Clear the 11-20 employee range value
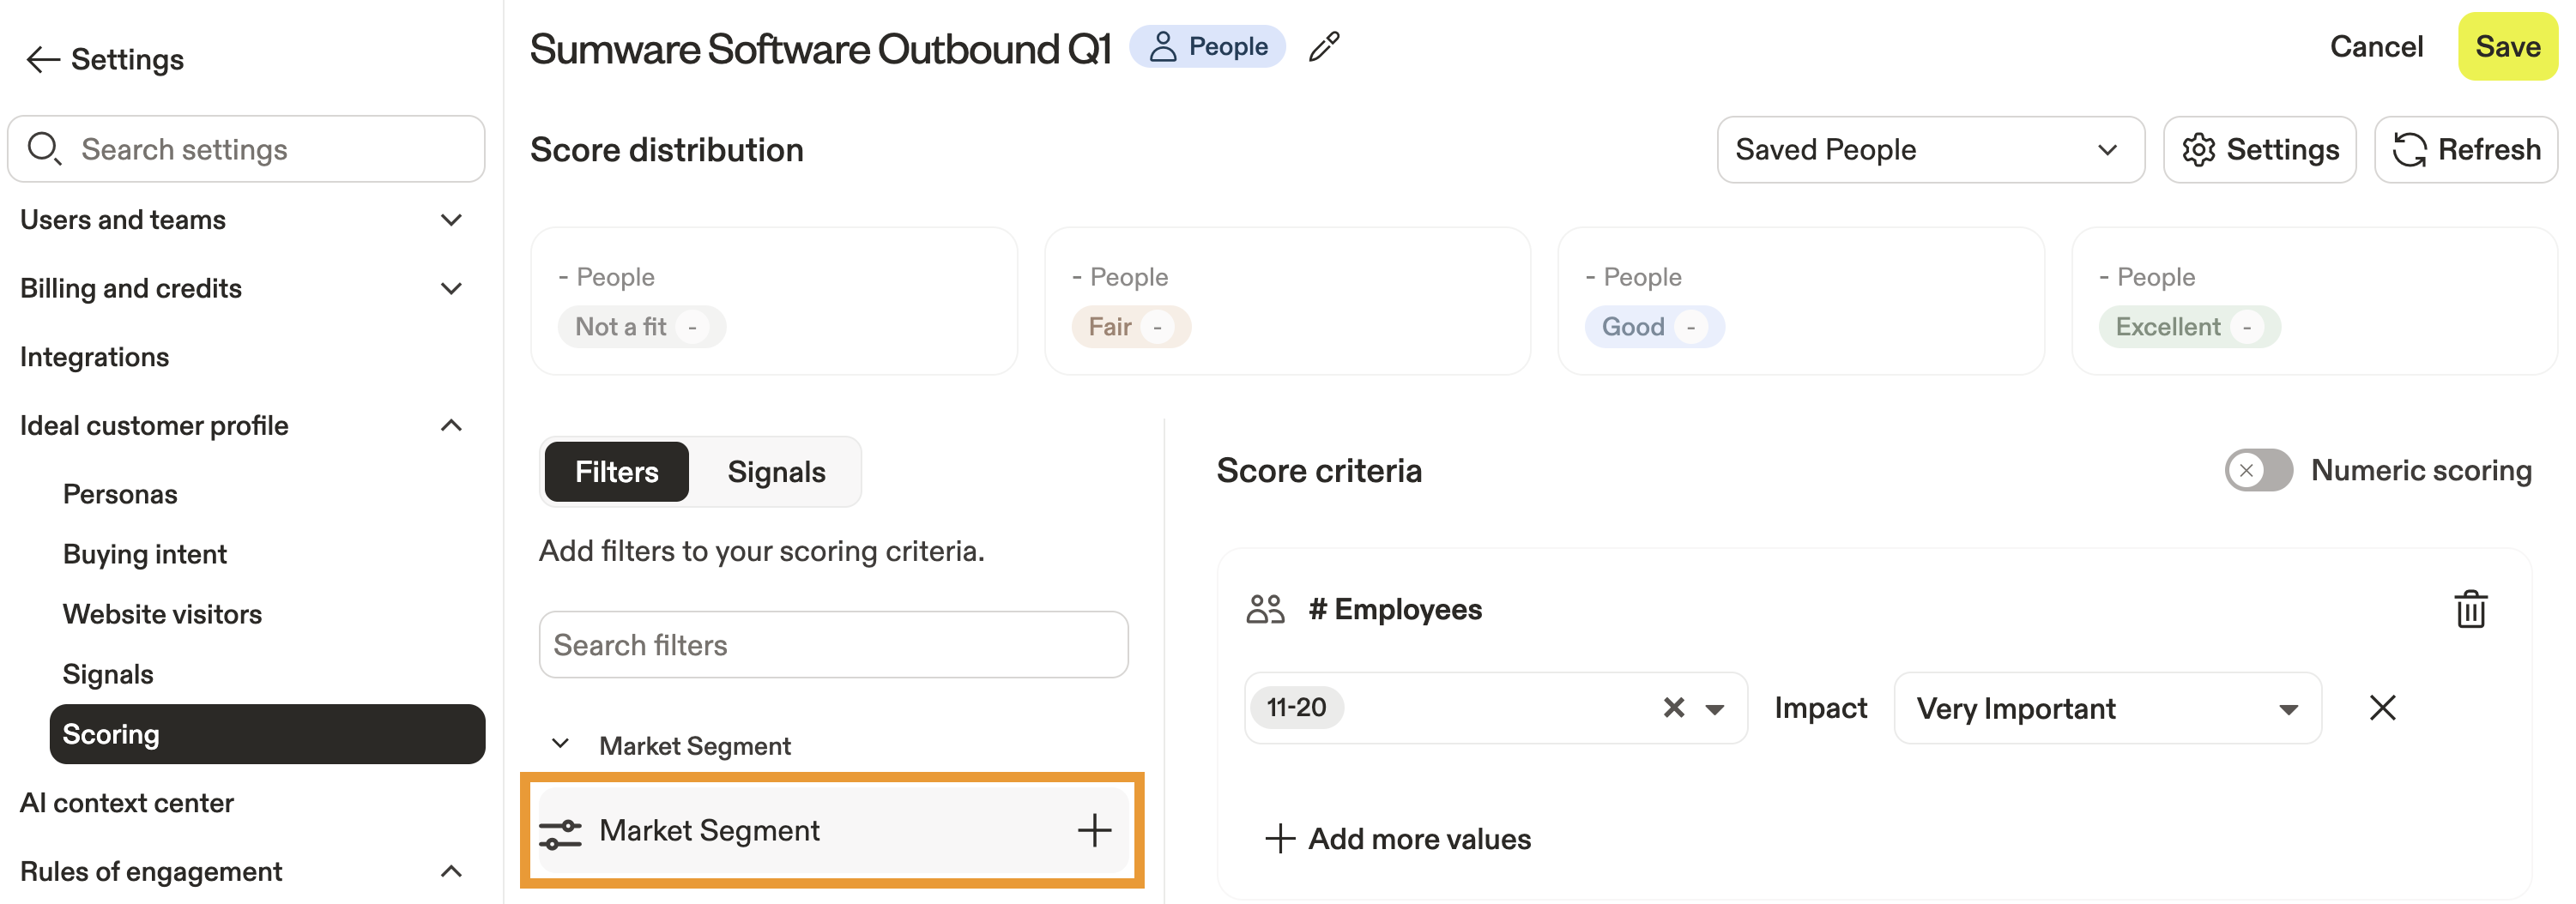The height and width of the screenshot is (904, 2576). point(1673,708)
